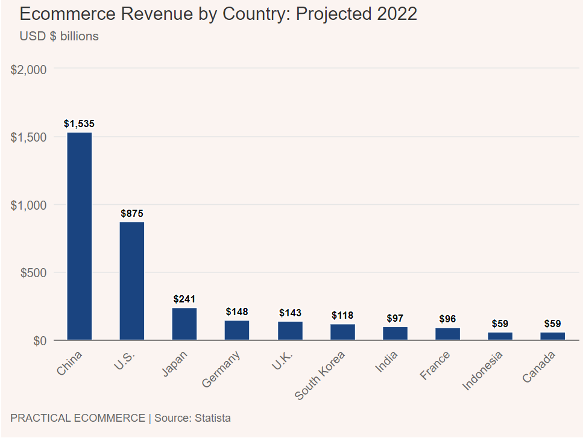Image resolution: width=583 pixels, height=438 pixels.
Task: Click the Canada axis label
Action: click(x=538, y=367)
